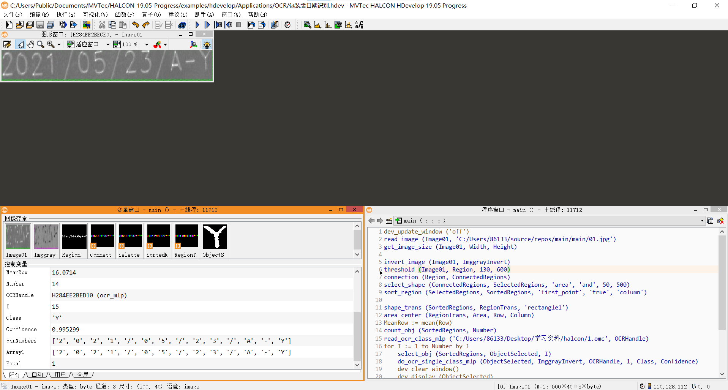Select the arrow pointer tool in graphics window
Screen dimensions: 728x390
[20, 44]
